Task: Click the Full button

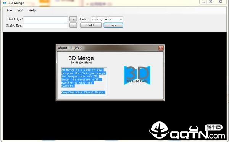Action: (x=91, y=25)
